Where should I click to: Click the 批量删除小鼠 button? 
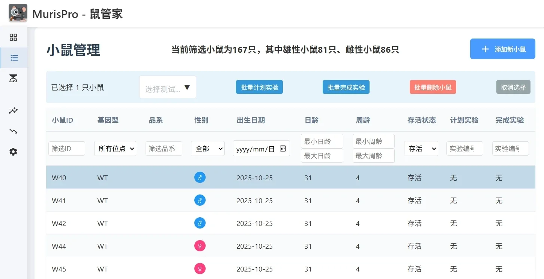pyautogui.click(x=433, y=87)
